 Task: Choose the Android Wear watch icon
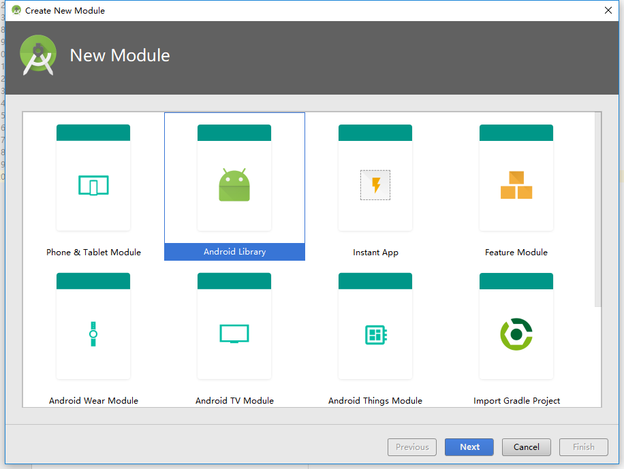[x=93, y=334]
